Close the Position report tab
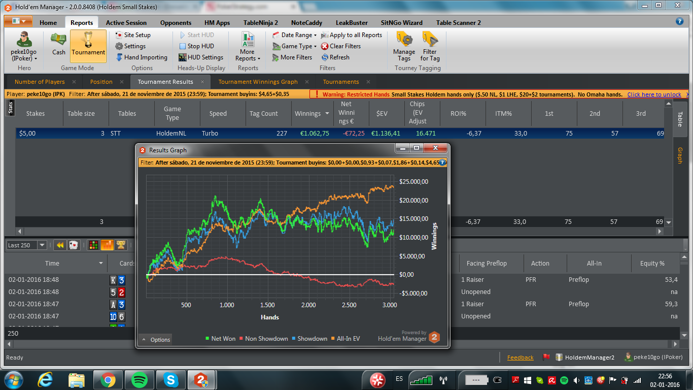 pyautogui.click(x=122, y=82)
